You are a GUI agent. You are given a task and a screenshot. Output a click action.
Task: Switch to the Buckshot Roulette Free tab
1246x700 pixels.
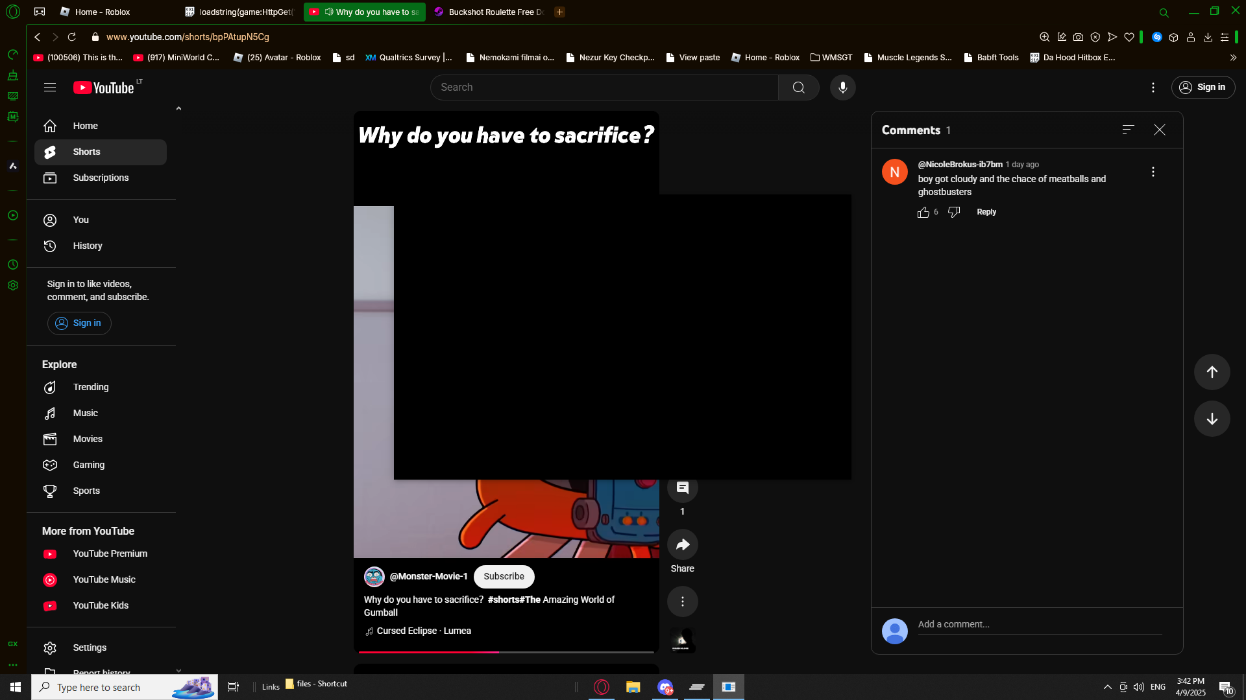[x=489, y=12]
